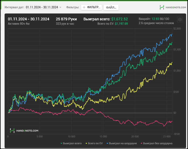Click the plus icon on the filter button

[x=84, y=7]
